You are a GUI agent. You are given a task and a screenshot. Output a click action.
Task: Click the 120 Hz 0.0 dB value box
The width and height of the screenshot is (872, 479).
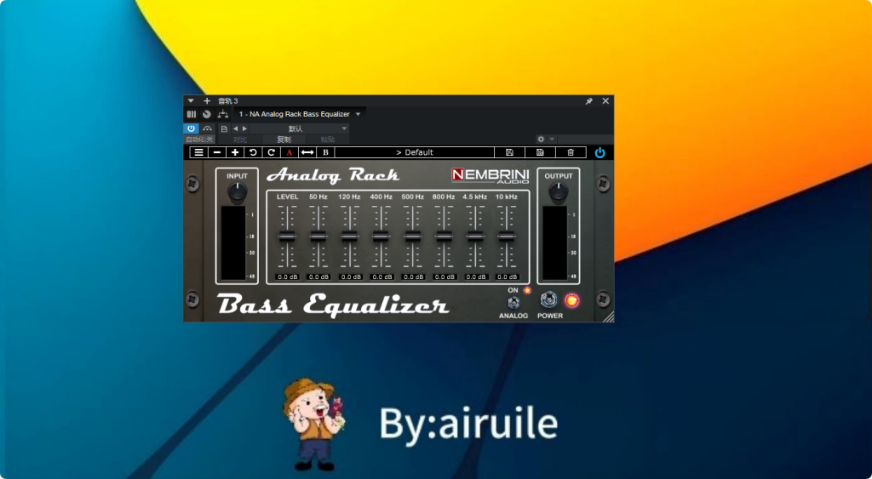click(351, 277)
